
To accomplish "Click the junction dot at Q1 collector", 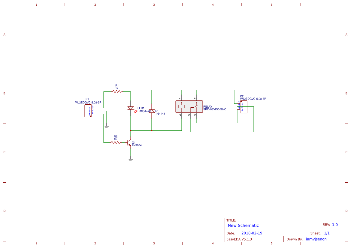I will pos(130,130).
